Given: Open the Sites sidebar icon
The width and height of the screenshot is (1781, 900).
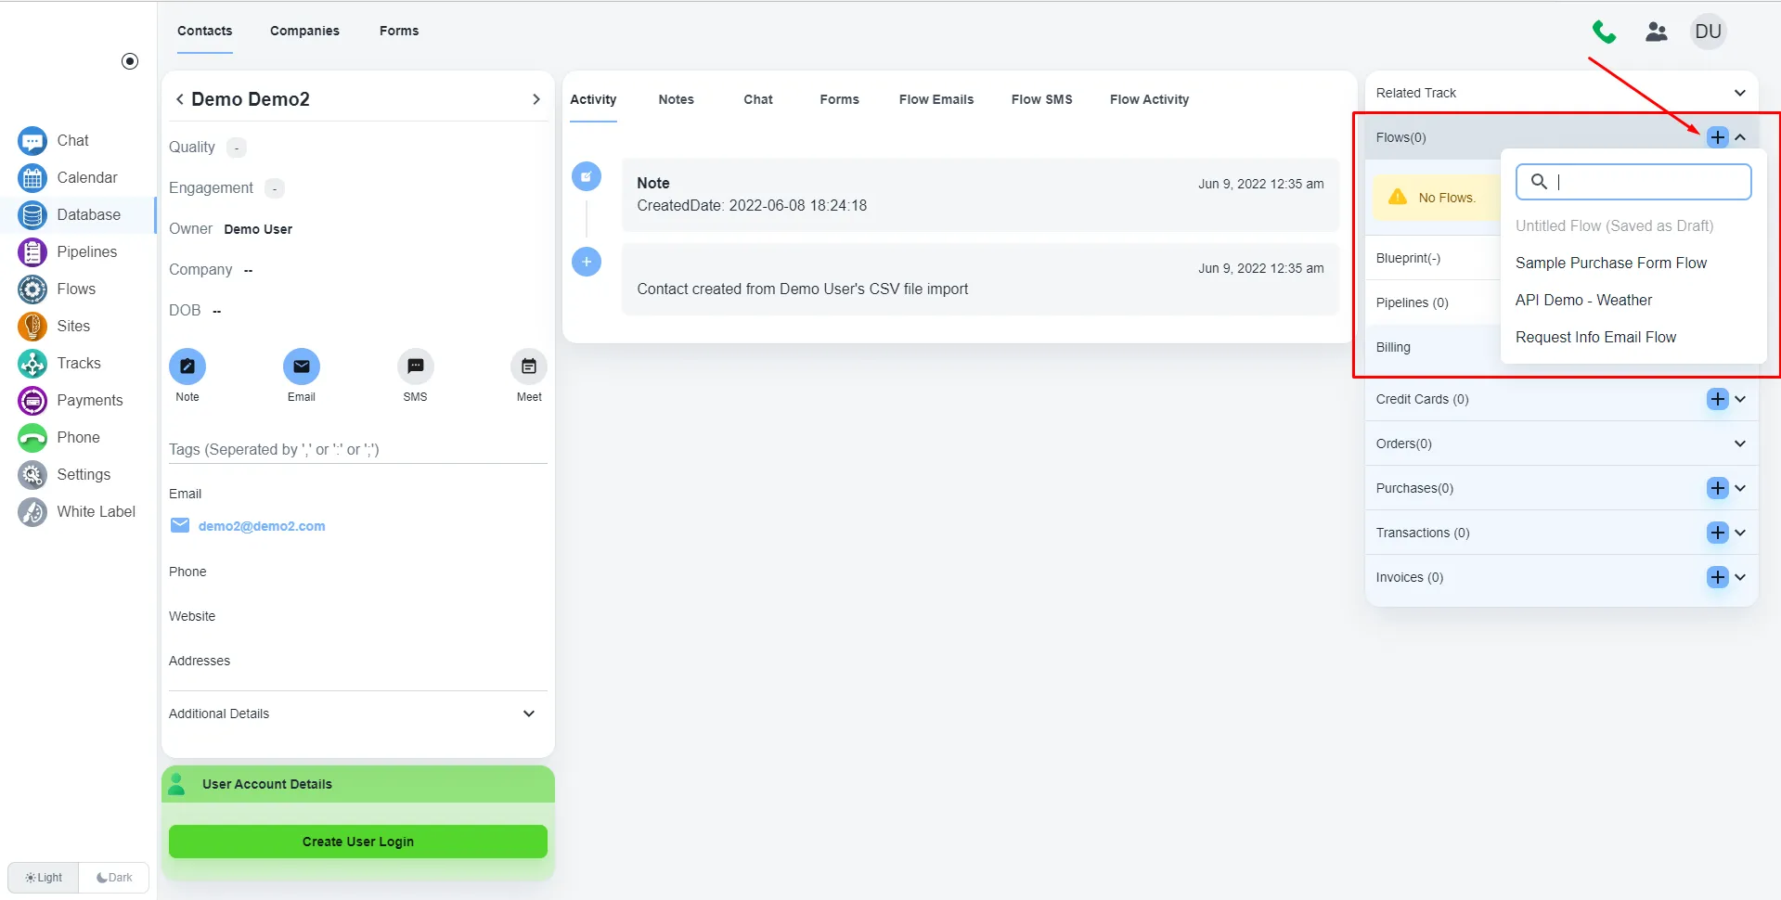Looking at the screenshot, I should pos(32,327).
